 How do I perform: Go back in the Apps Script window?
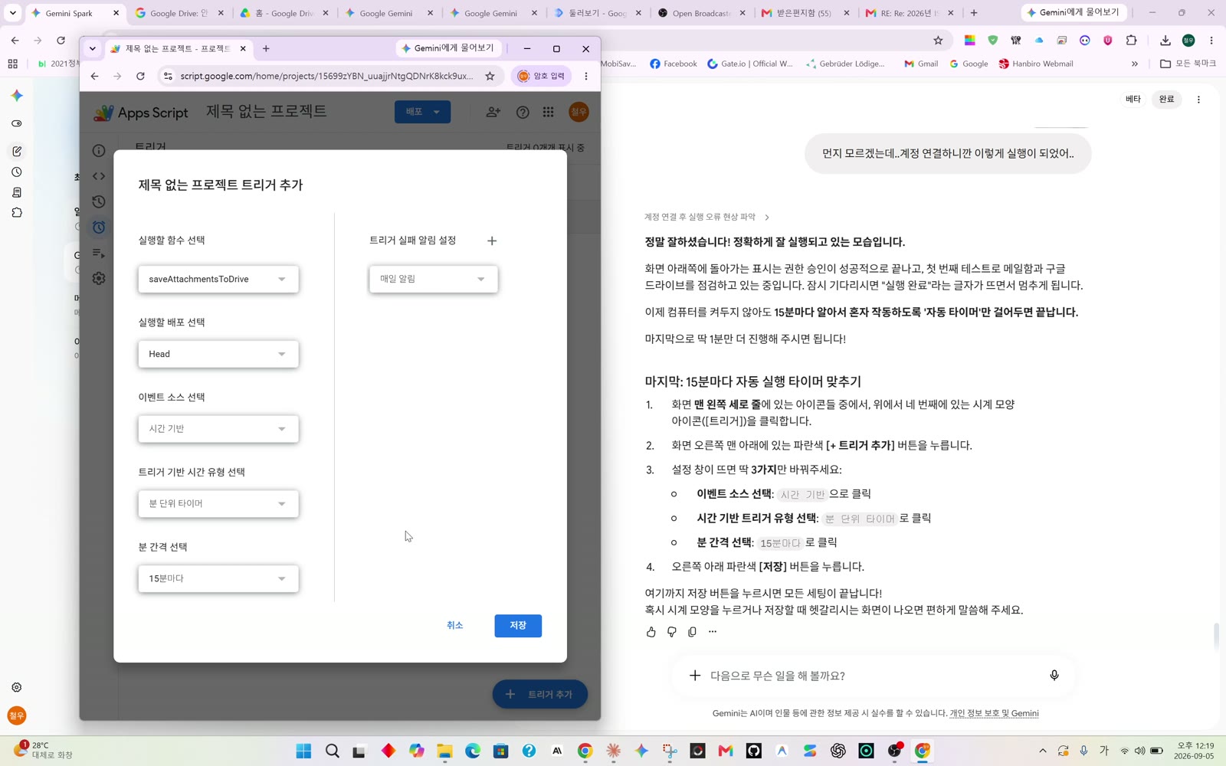coord(94,76)
